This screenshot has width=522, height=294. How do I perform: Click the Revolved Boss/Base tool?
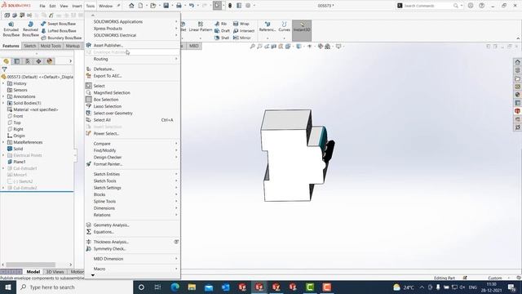[30, 29]
